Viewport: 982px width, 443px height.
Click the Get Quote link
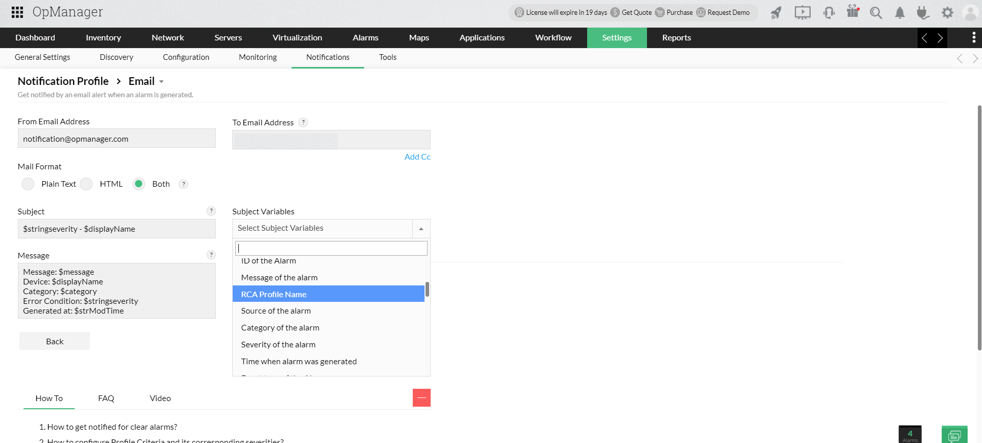631,12
